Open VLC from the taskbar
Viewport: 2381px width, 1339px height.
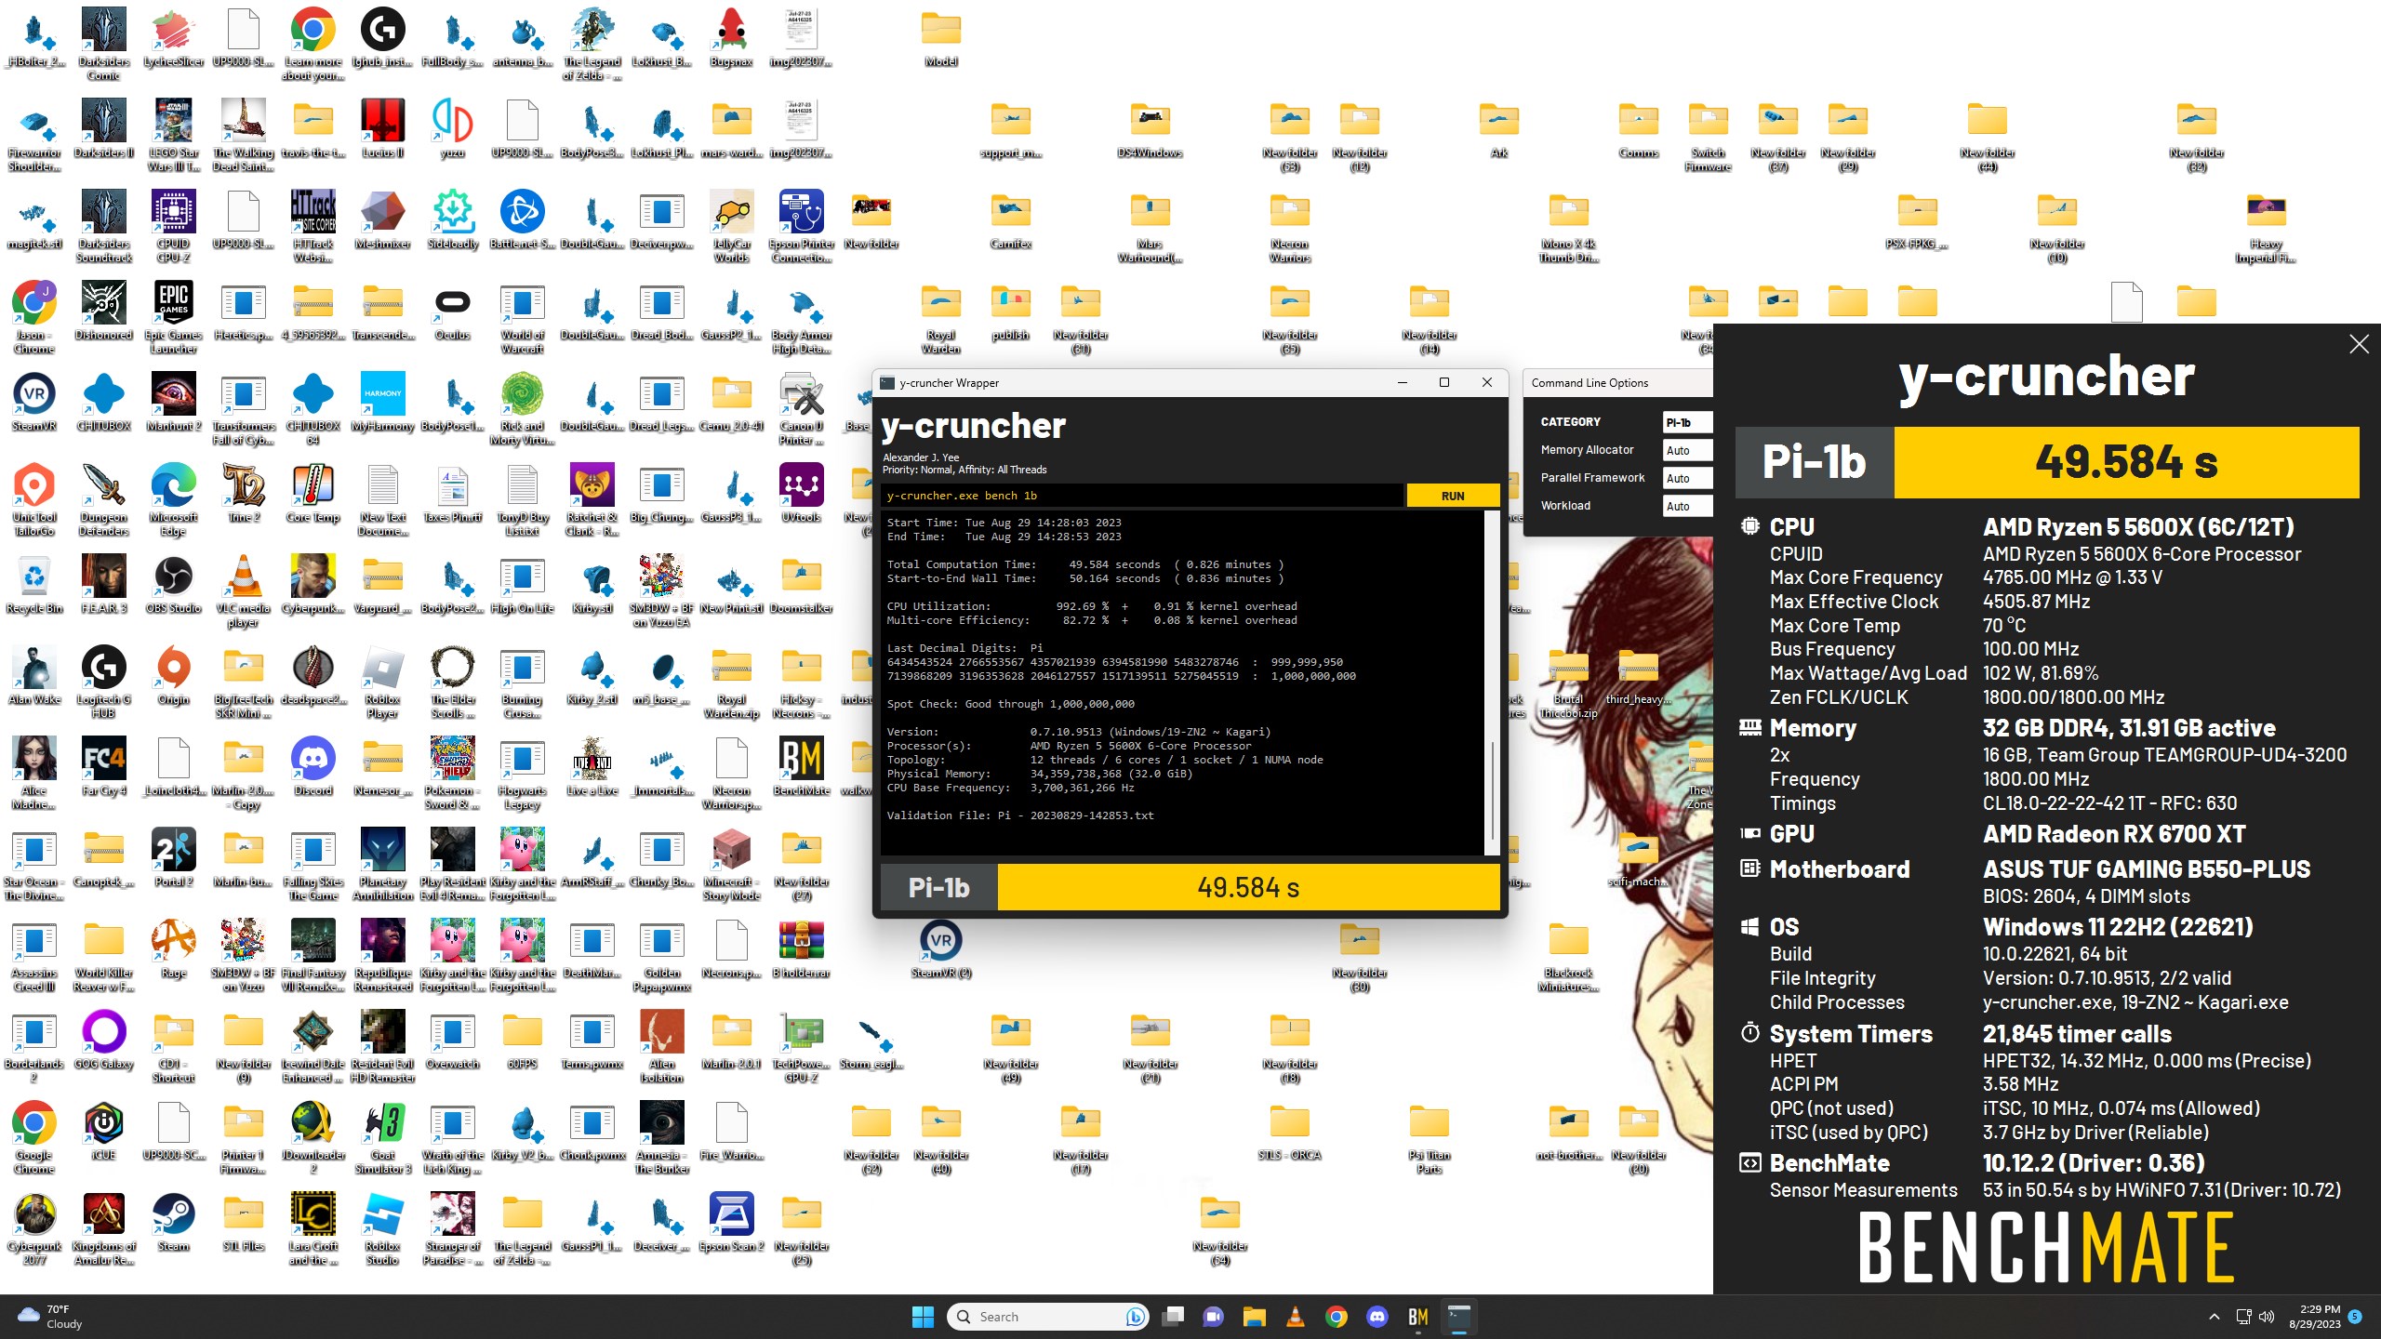click(1295, 1317)
